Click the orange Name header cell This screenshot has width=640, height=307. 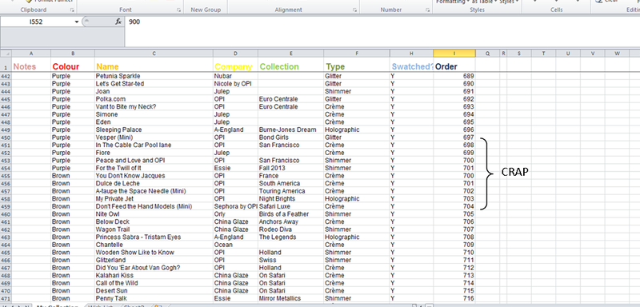pyautogui.click(x=154, y=66)
